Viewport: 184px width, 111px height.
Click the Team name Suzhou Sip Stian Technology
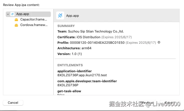click(x=96, y=31)
